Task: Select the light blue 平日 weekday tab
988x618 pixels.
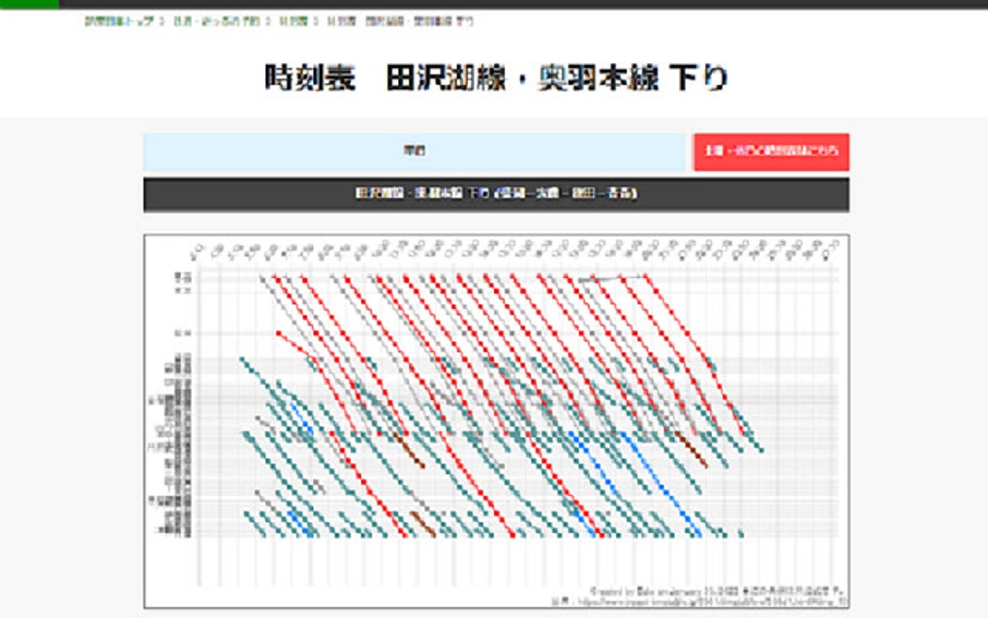Action: 414,151
